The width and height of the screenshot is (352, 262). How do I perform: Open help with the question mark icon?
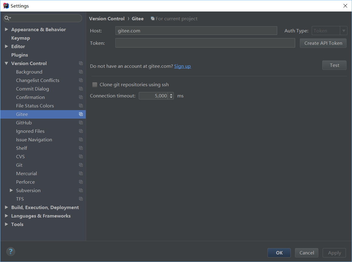[11, 251]
